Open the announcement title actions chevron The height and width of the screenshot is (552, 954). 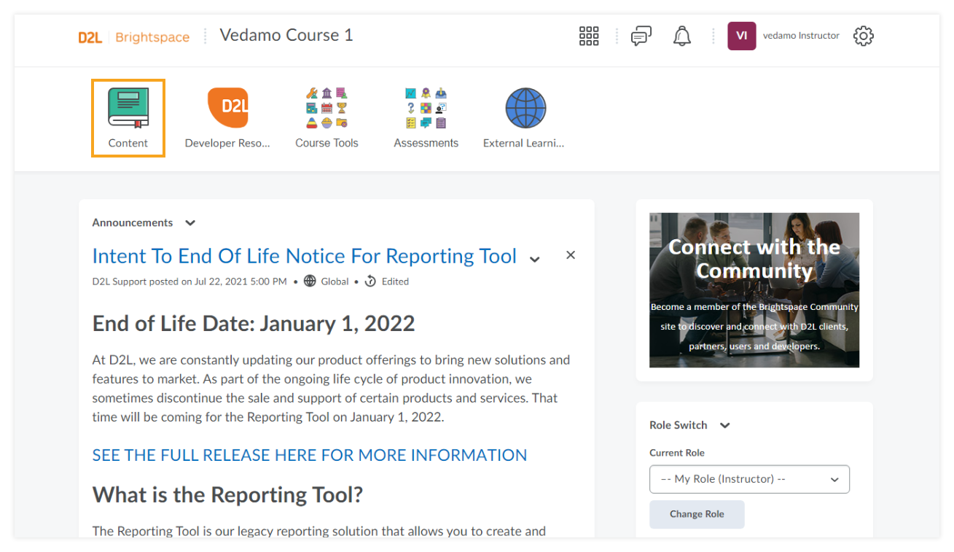pos(535,259)
